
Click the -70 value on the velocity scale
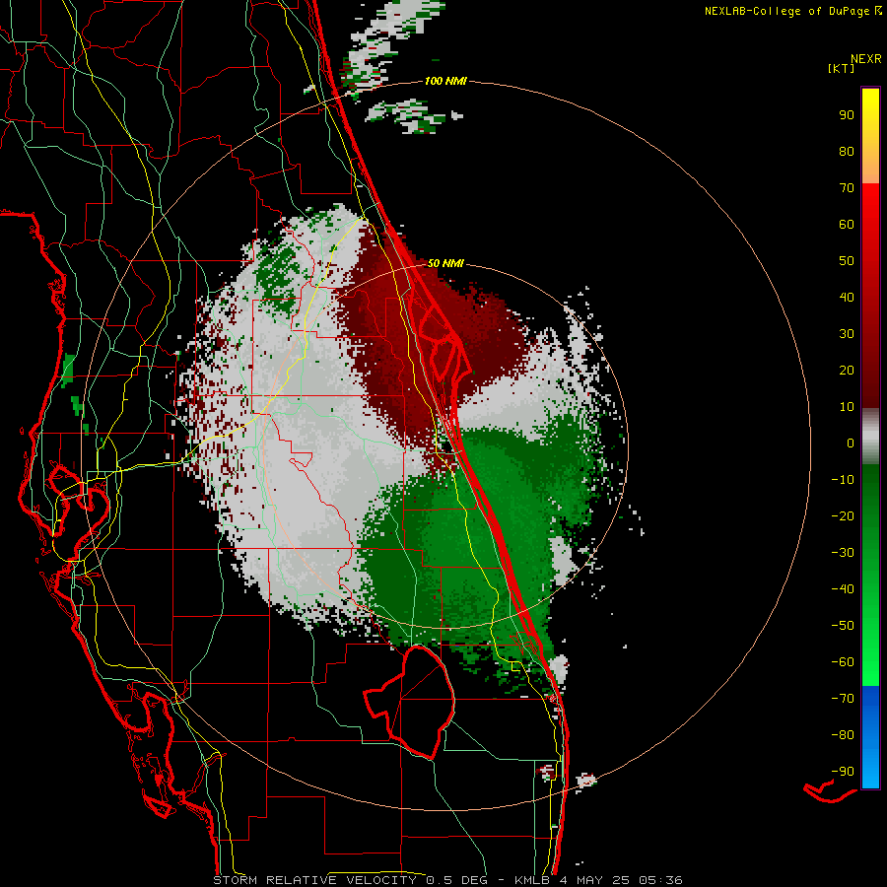click(843, 699)
